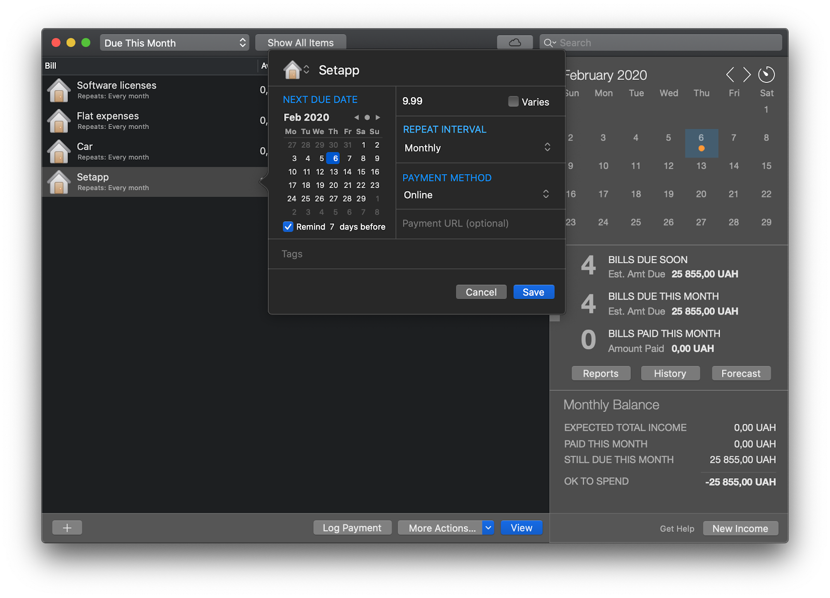Open the Repeat Interval Monthly dropdown
830x598 pixels.
coord(477,148)
